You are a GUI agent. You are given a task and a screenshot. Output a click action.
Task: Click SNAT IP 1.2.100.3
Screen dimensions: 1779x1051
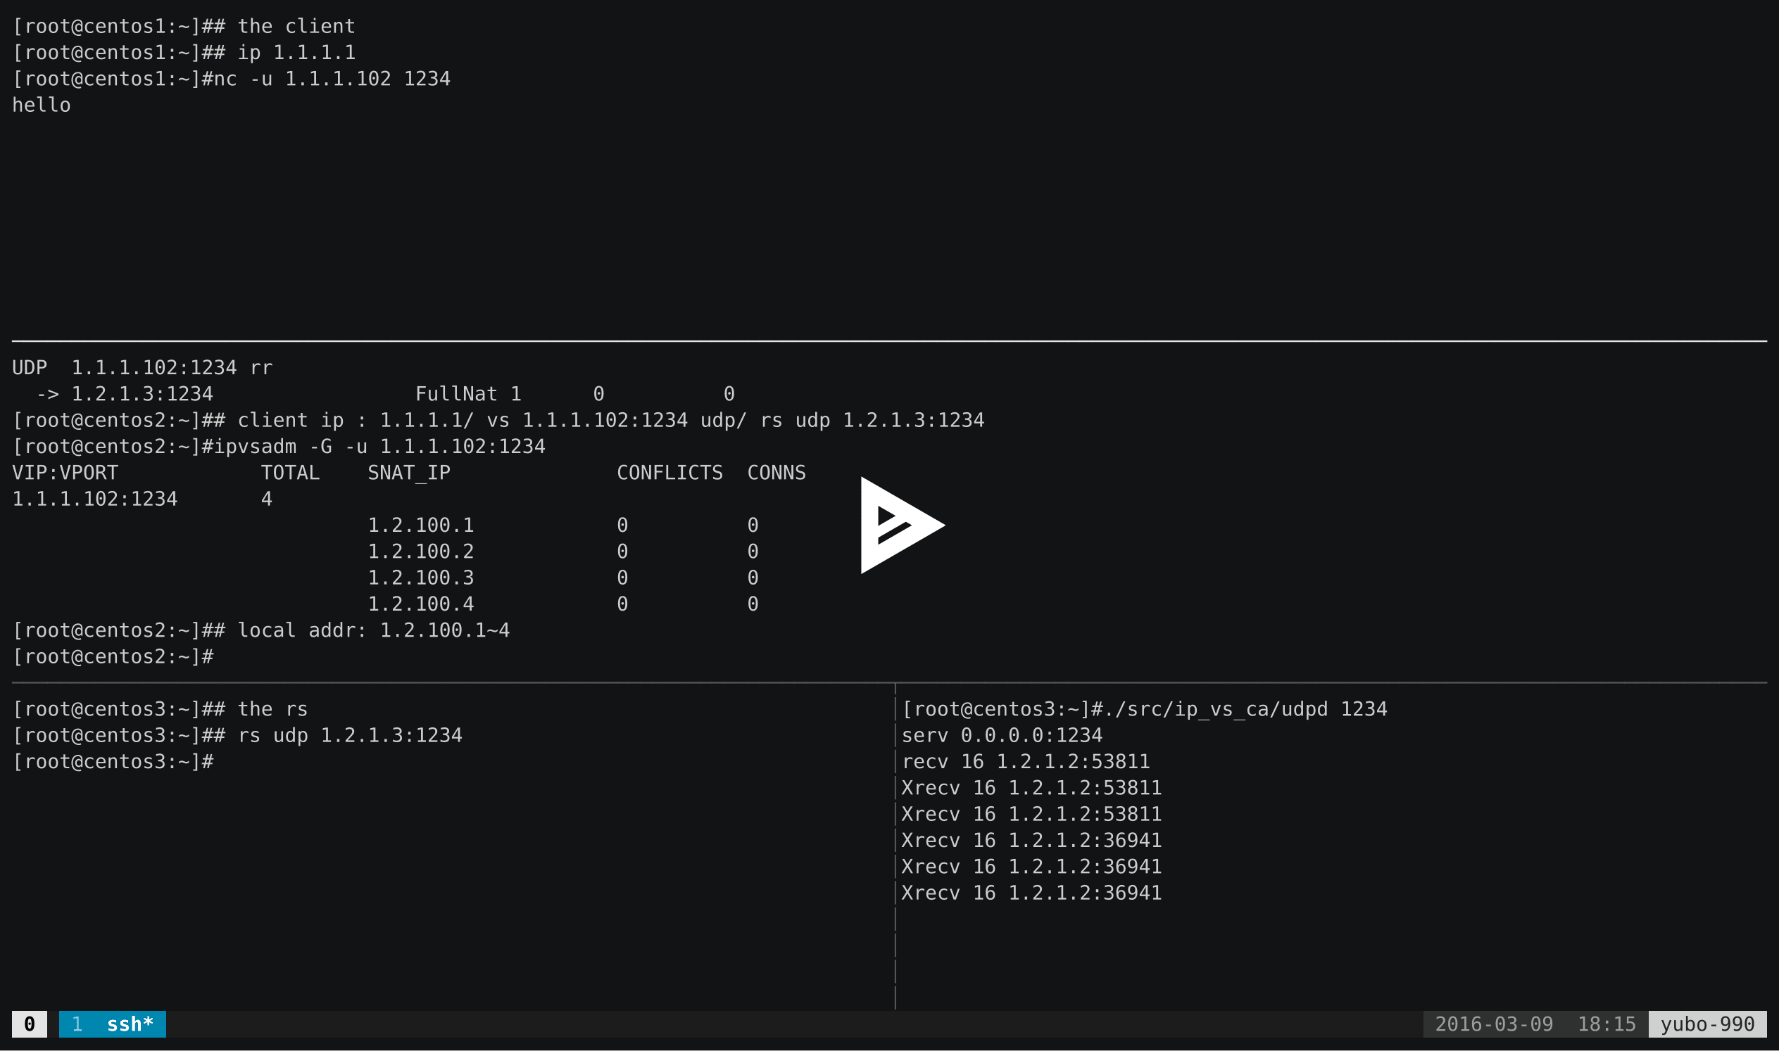point(421,577)
